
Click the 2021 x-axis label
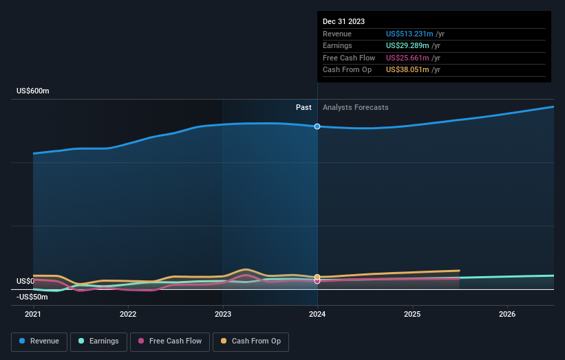point(33,314)
